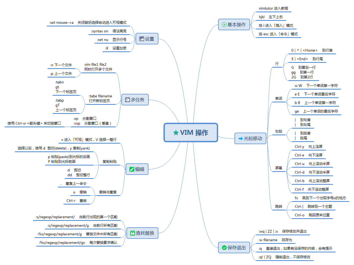
Task: Click the pencil icon in 编辑 node
Action: [x=132, y=169]
